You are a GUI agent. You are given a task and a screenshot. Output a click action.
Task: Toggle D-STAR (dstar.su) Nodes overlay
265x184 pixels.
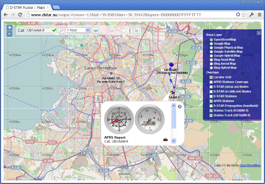click(211, 87)
